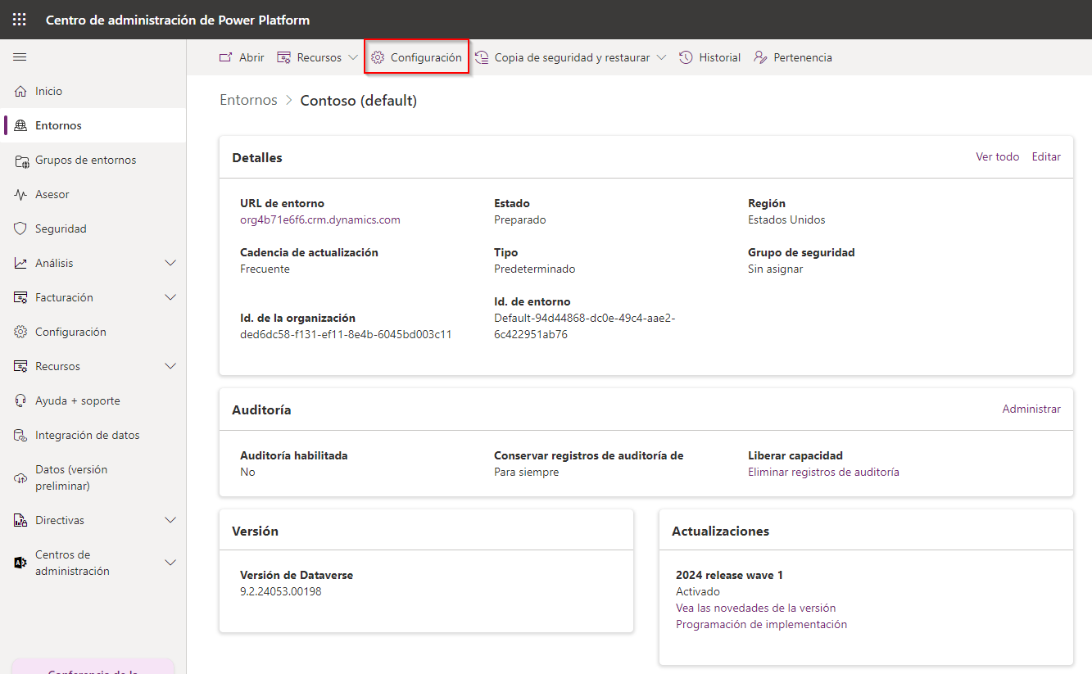Click the 2024 release wave 1 text
The width and height of the screenshot is (1092, 674).
coord(729,575)
